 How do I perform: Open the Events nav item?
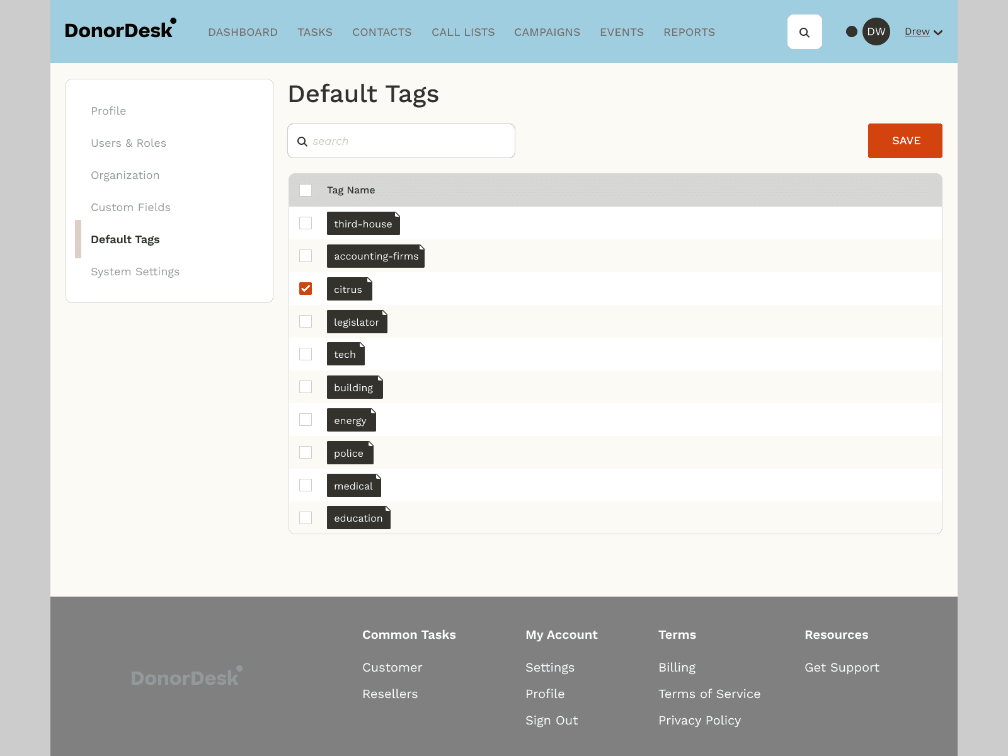622,32
